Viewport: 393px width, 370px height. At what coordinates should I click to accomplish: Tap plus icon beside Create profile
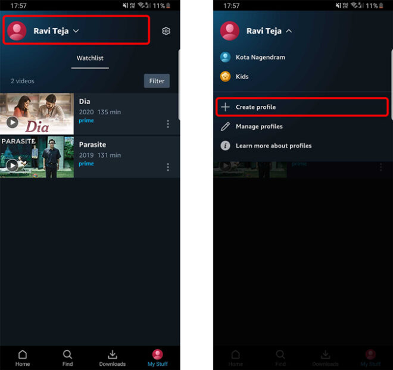pyautogui.click(x=225, y=107)
